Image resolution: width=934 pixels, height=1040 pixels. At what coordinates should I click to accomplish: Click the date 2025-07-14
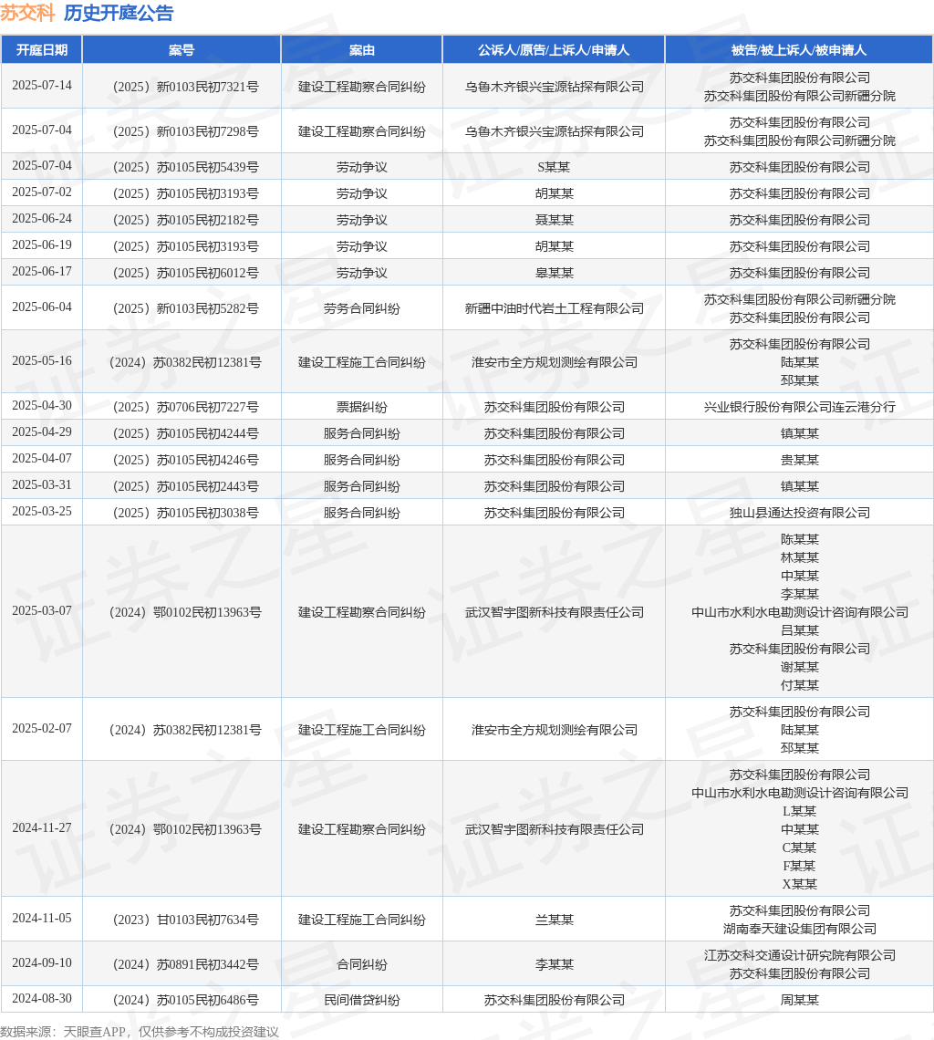click(x=42, y=86)
